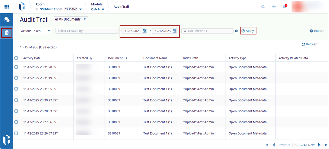Check the row for 11-12-2025 23:31:20 EST
329x149 pixels.
click(x=16, y=67)
